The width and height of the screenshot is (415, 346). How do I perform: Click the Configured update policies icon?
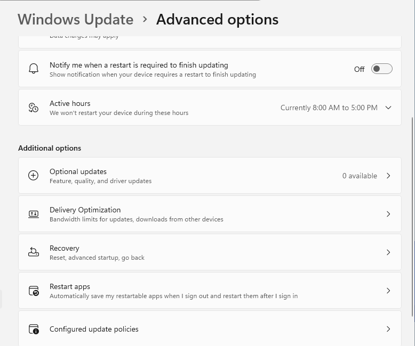point(34,329)
